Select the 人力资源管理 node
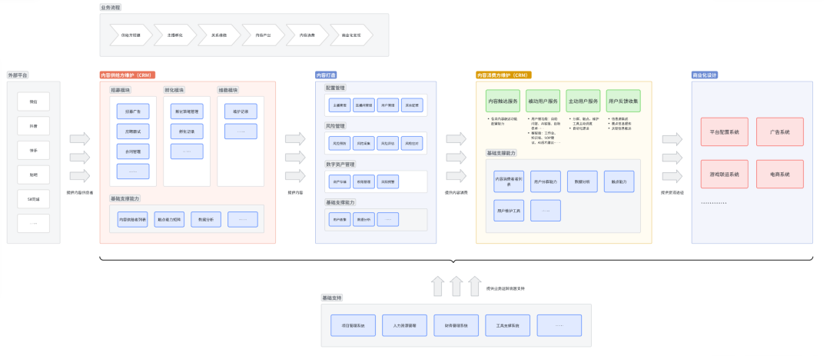 404,325
